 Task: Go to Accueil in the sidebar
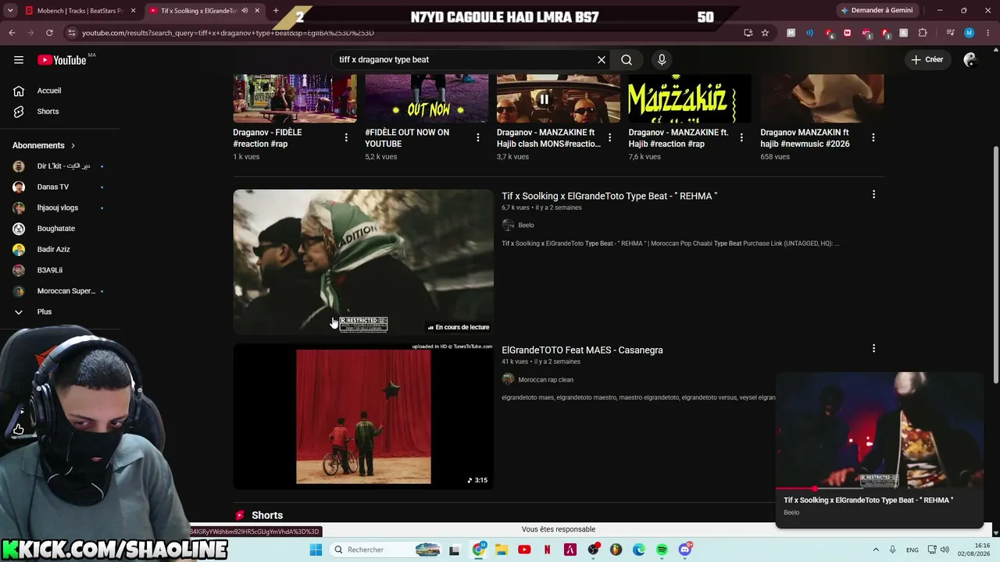click(x=49, y=91)
